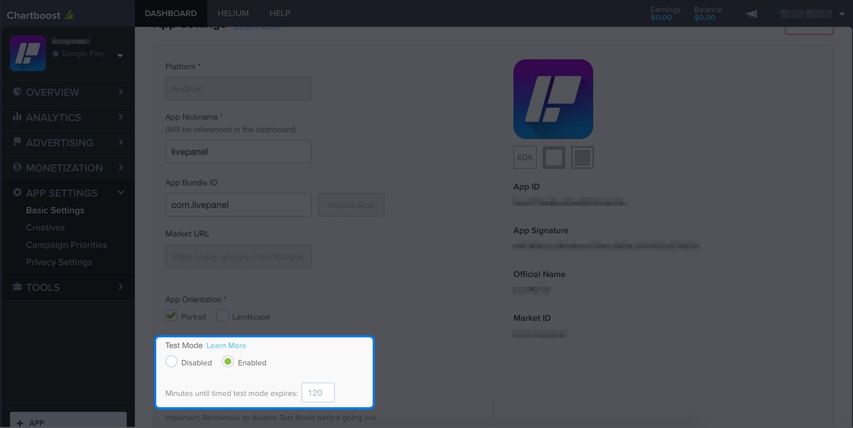Open the app switcher dropdown arrow
Image resolution: width=853 pixels, height=428 pixels.
tap(120, 55)
